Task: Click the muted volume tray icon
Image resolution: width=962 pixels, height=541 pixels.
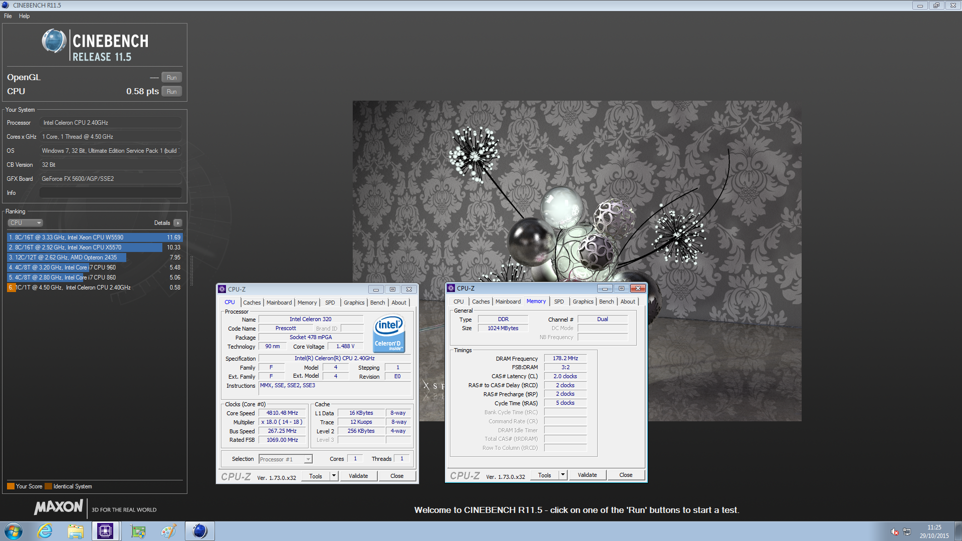Action: click(894, 531)
